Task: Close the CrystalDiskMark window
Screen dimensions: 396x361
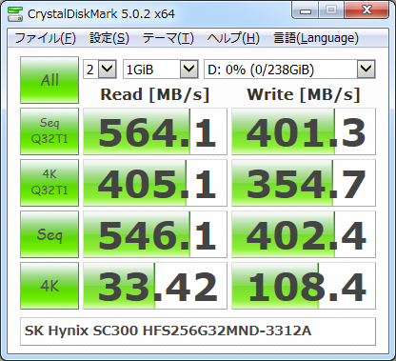Action: pyautogui.click(x=366, y=10)
